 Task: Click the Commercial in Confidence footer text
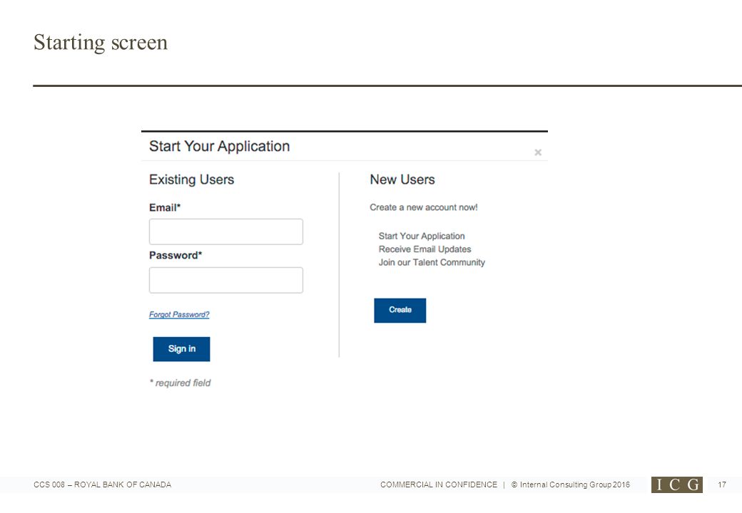click(x=439, y=484)
